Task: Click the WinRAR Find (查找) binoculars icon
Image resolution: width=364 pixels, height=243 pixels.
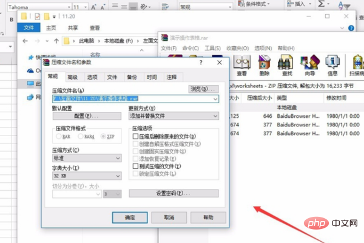Action: (x=286, y=62)
